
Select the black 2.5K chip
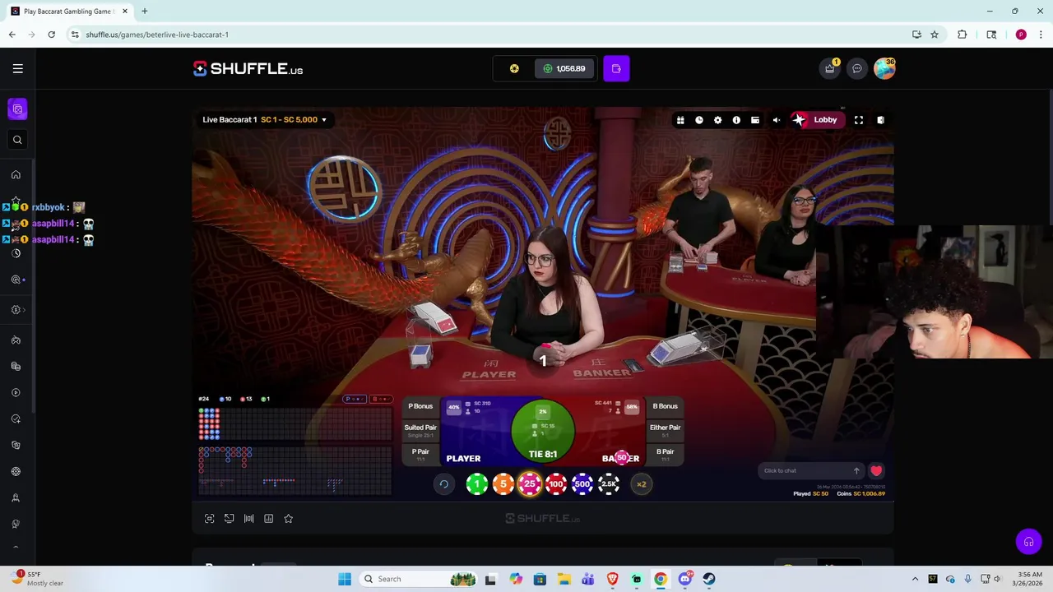click(609, 484)
